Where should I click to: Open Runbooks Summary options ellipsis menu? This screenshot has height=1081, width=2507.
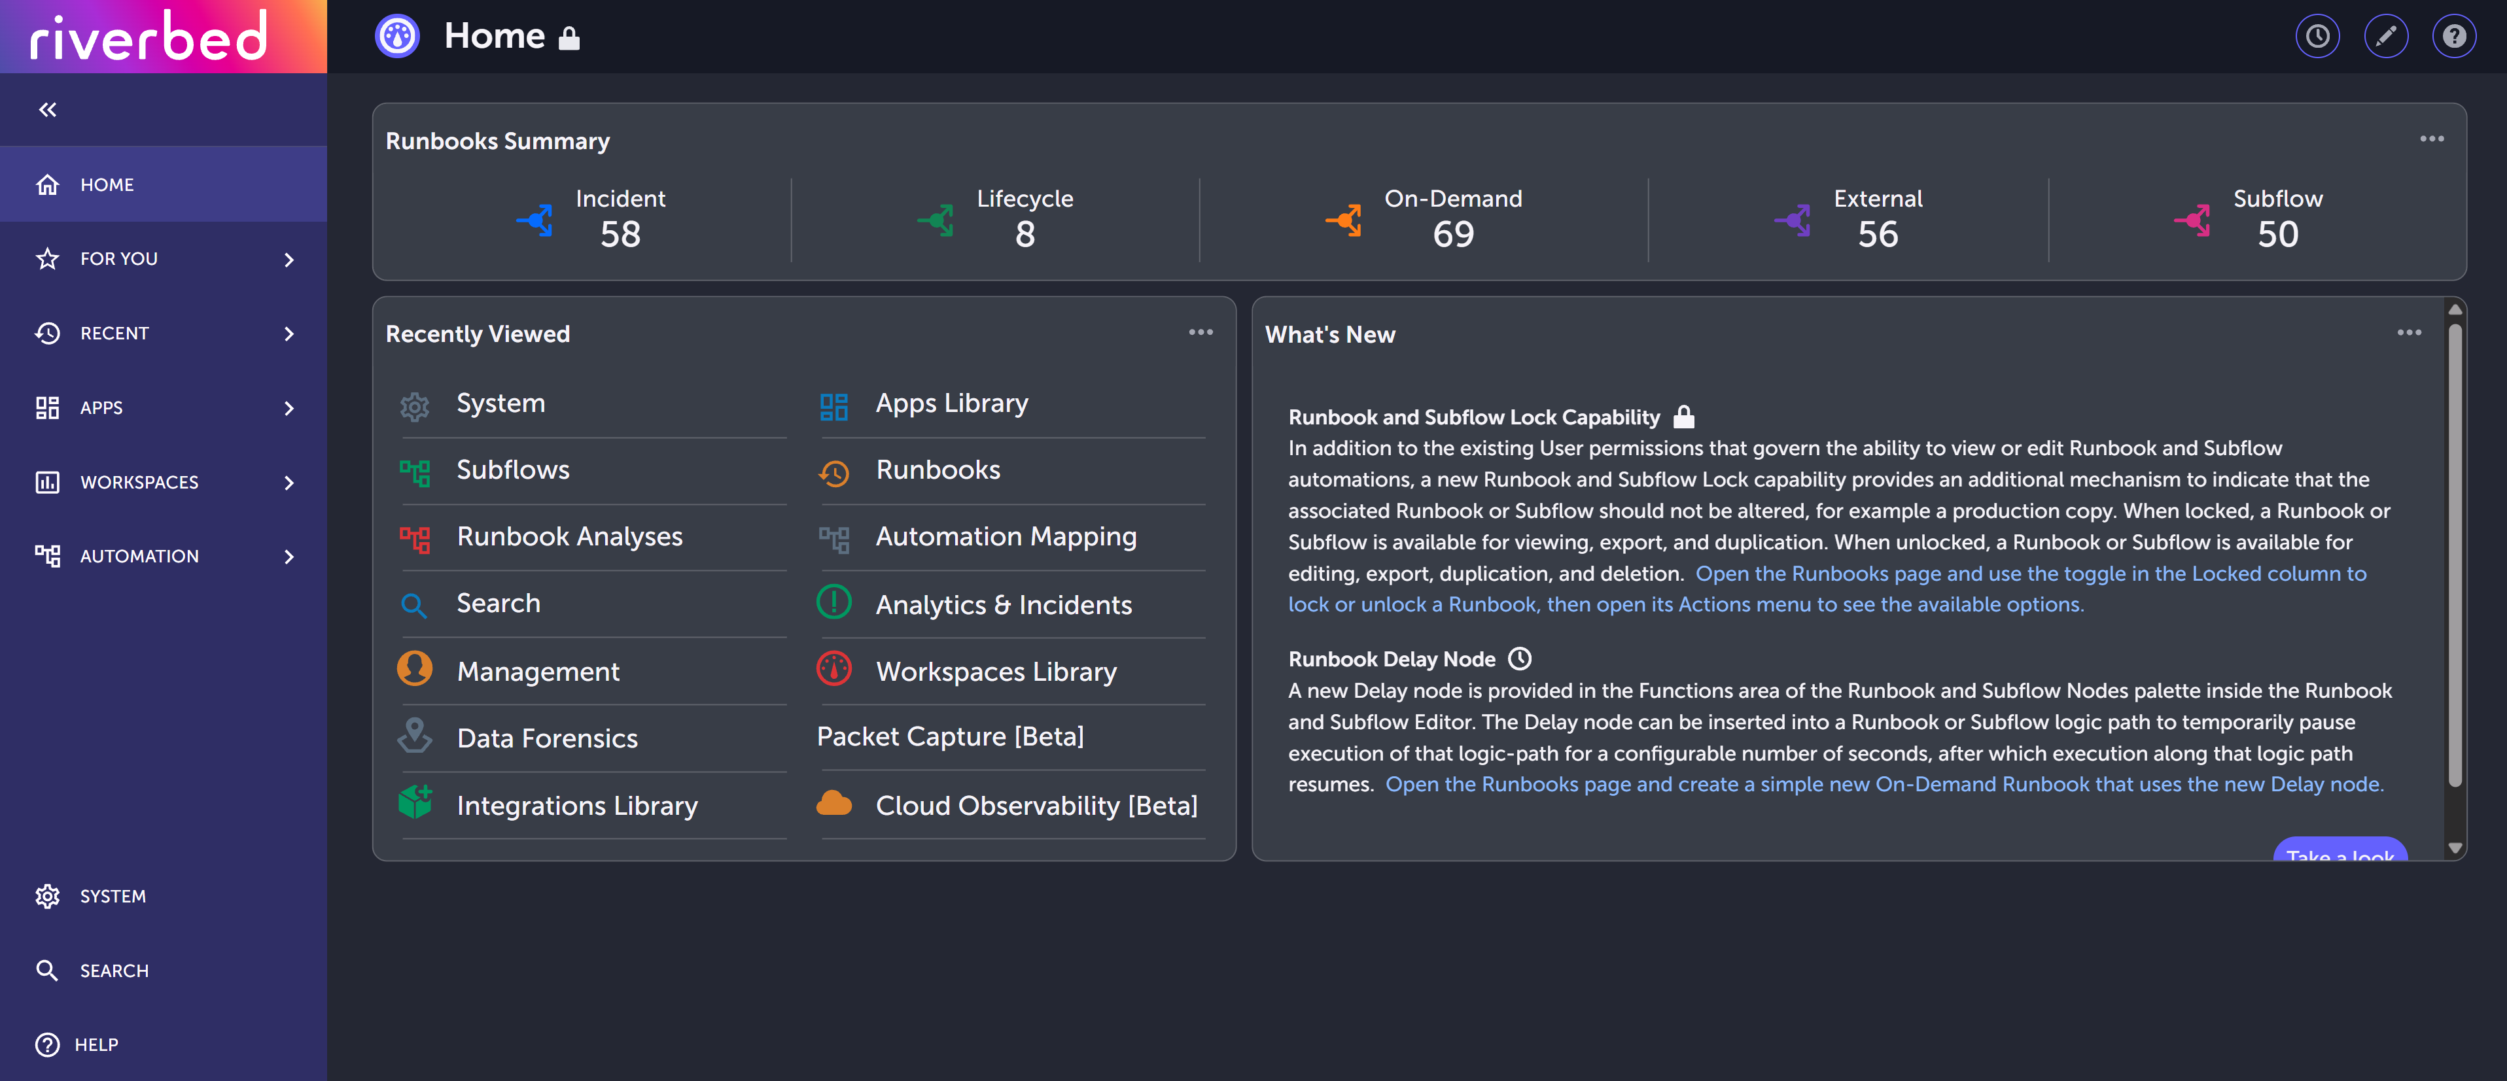coord(2432,139)
